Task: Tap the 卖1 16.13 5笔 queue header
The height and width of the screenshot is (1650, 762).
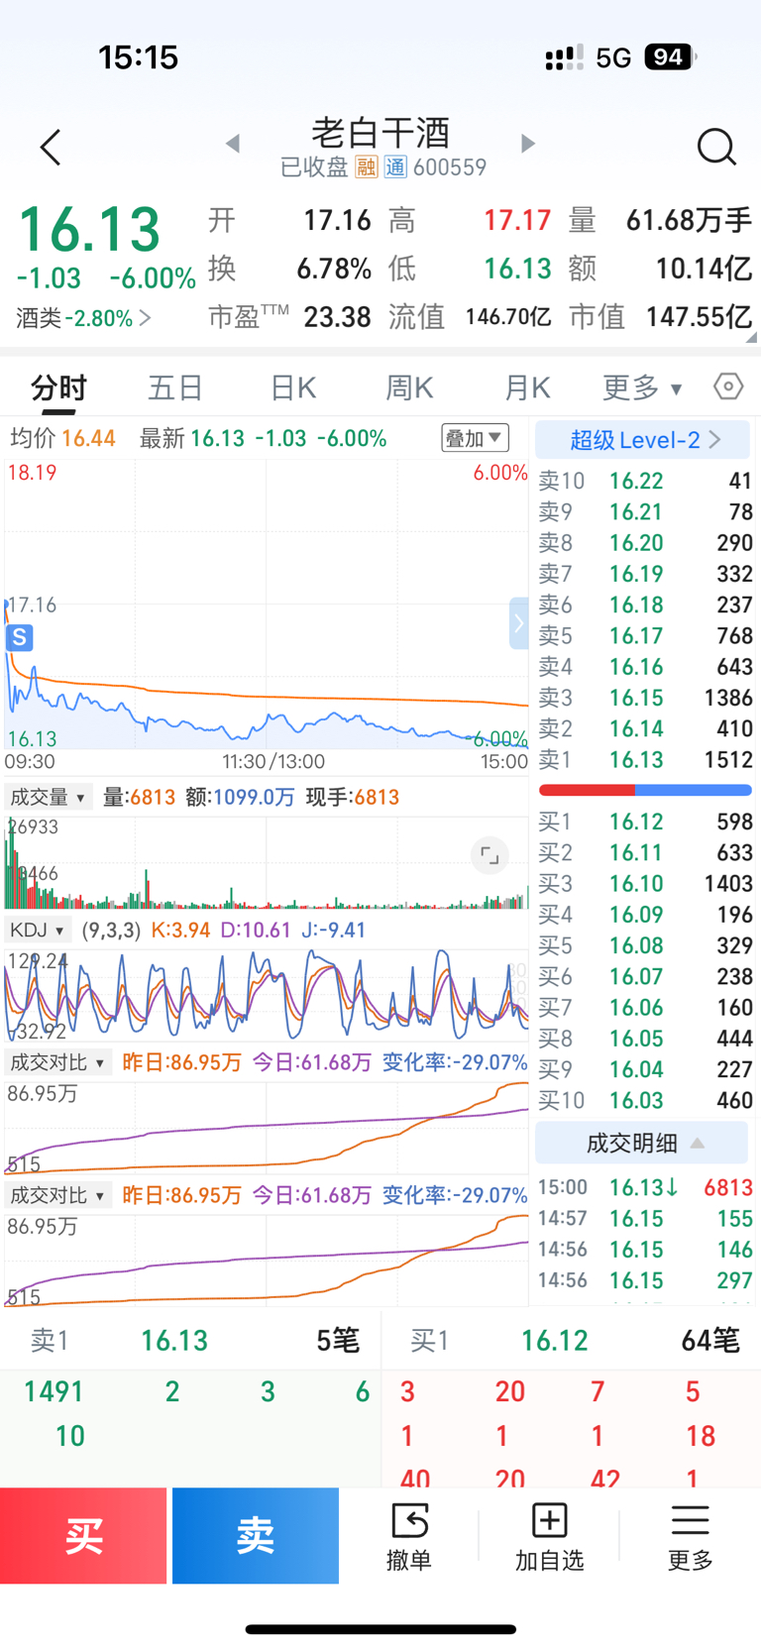Action: tap(190, 1341)
